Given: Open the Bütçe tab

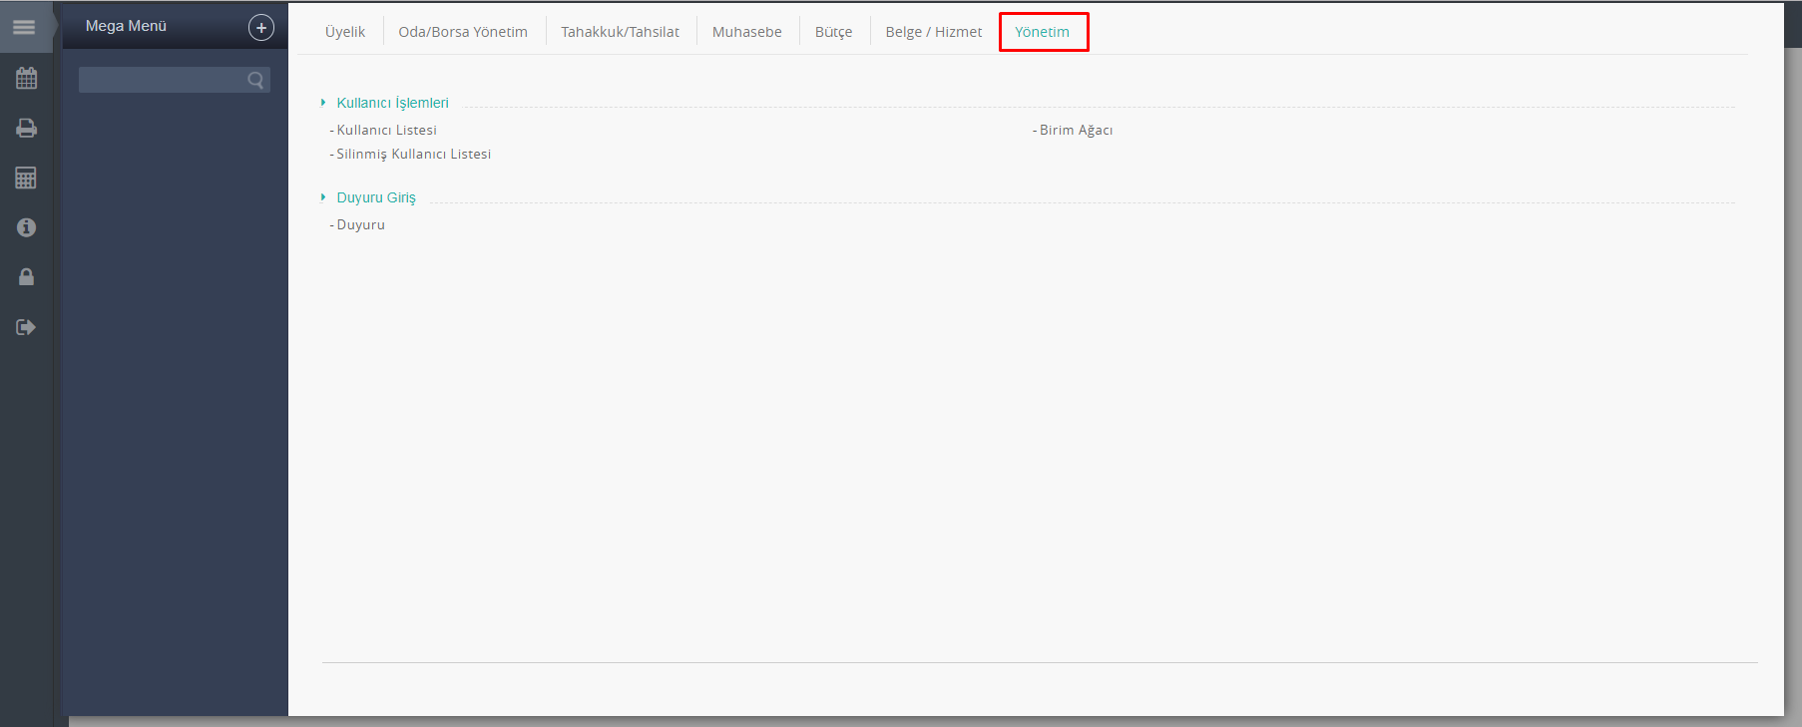Looking at the screenshot, I should tap(833, 32).
